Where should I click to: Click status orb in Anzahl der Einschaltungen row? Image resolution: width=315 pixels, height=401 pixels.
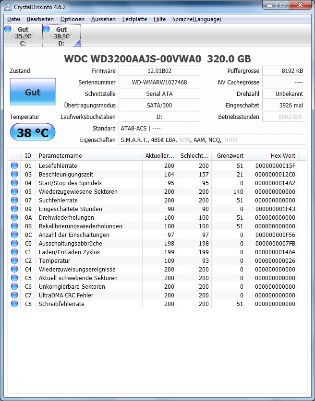coord(14,235)
